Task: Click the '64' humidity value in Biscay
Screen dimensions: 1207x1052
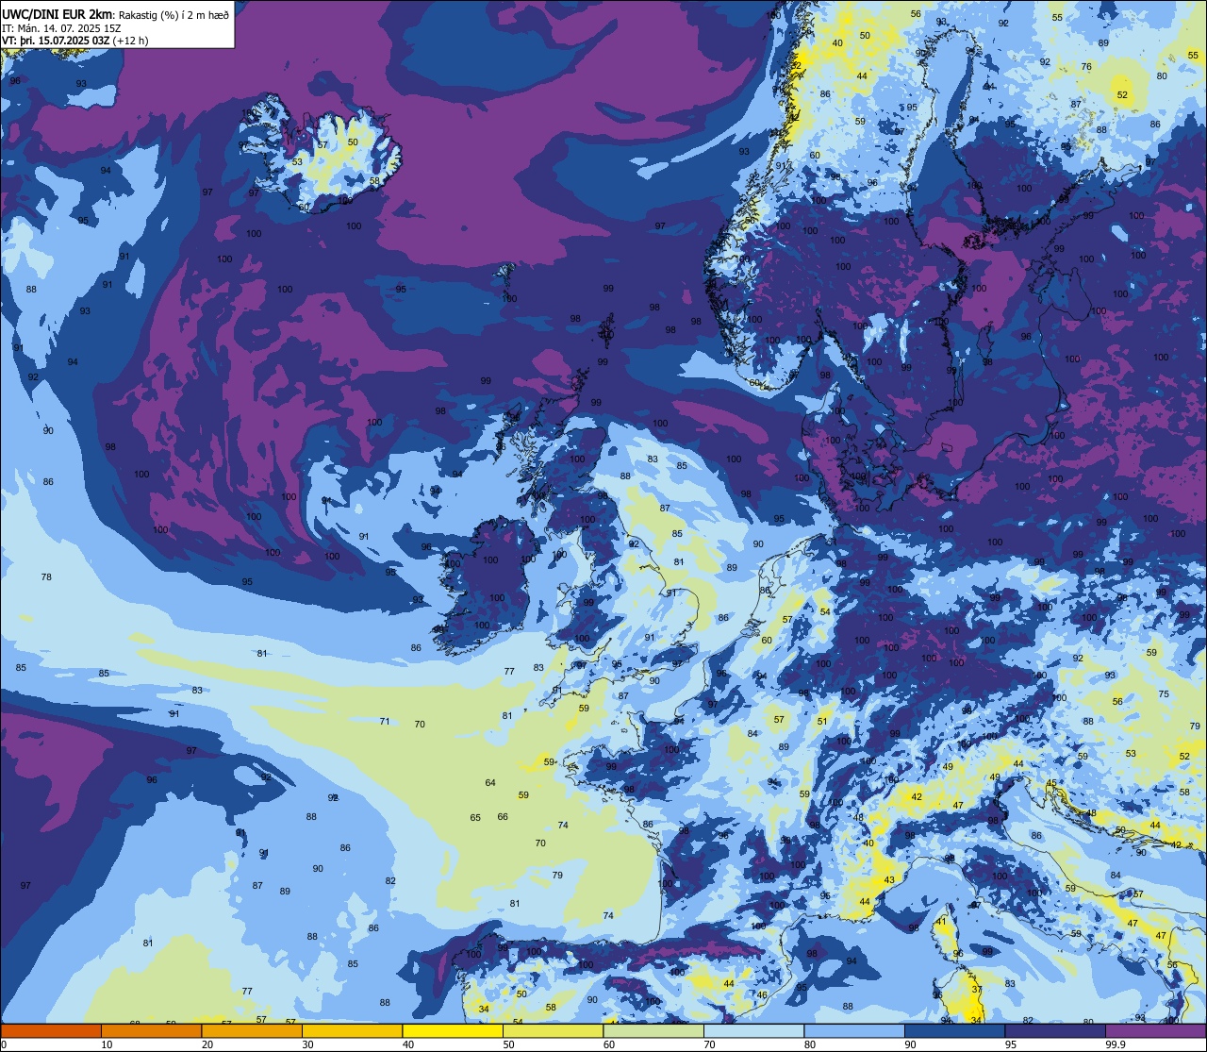Action: pos(490,782)
